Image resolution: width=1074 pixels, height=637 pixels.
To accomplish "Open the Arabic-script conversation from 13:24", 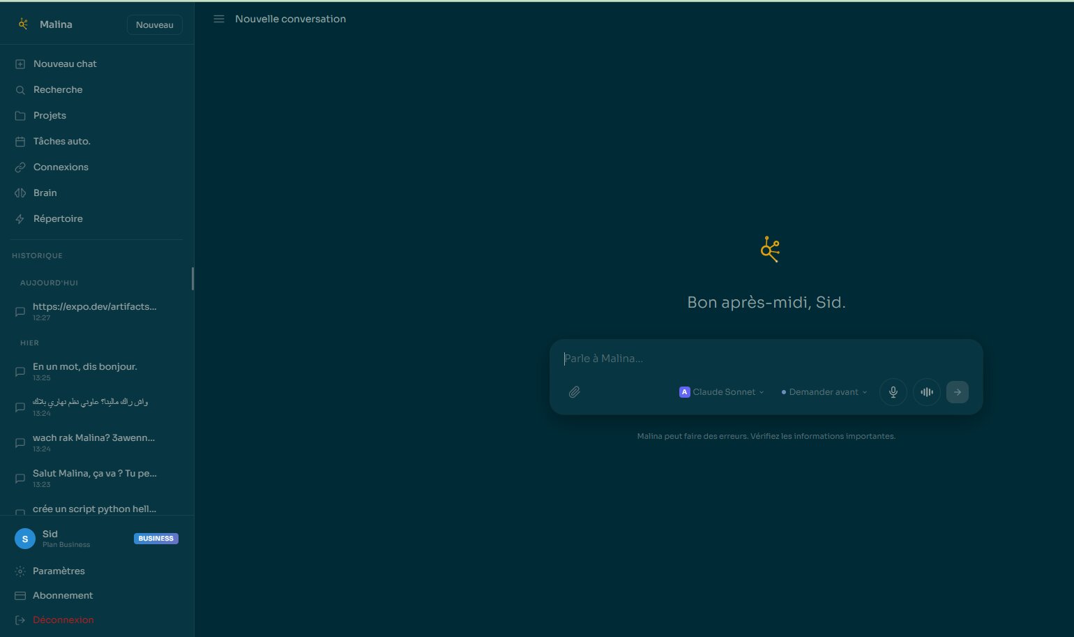I will pos(97,407).
